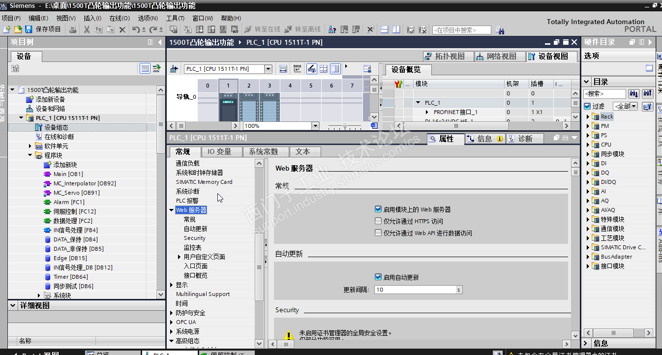Click the 更新间隔 input field
662x355 pixels.
tap(415, 290)
